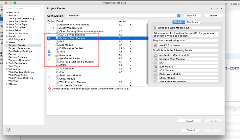Screen dimensions: 240x140
Task: Check the JavaServer Faces checkbox
Action: 49,58
